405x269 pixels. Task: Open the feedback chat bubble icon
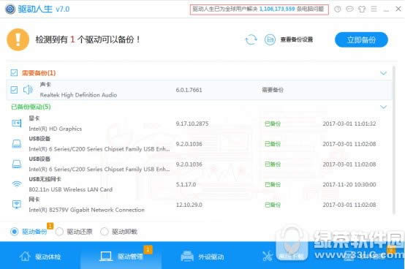coord(349,9)
